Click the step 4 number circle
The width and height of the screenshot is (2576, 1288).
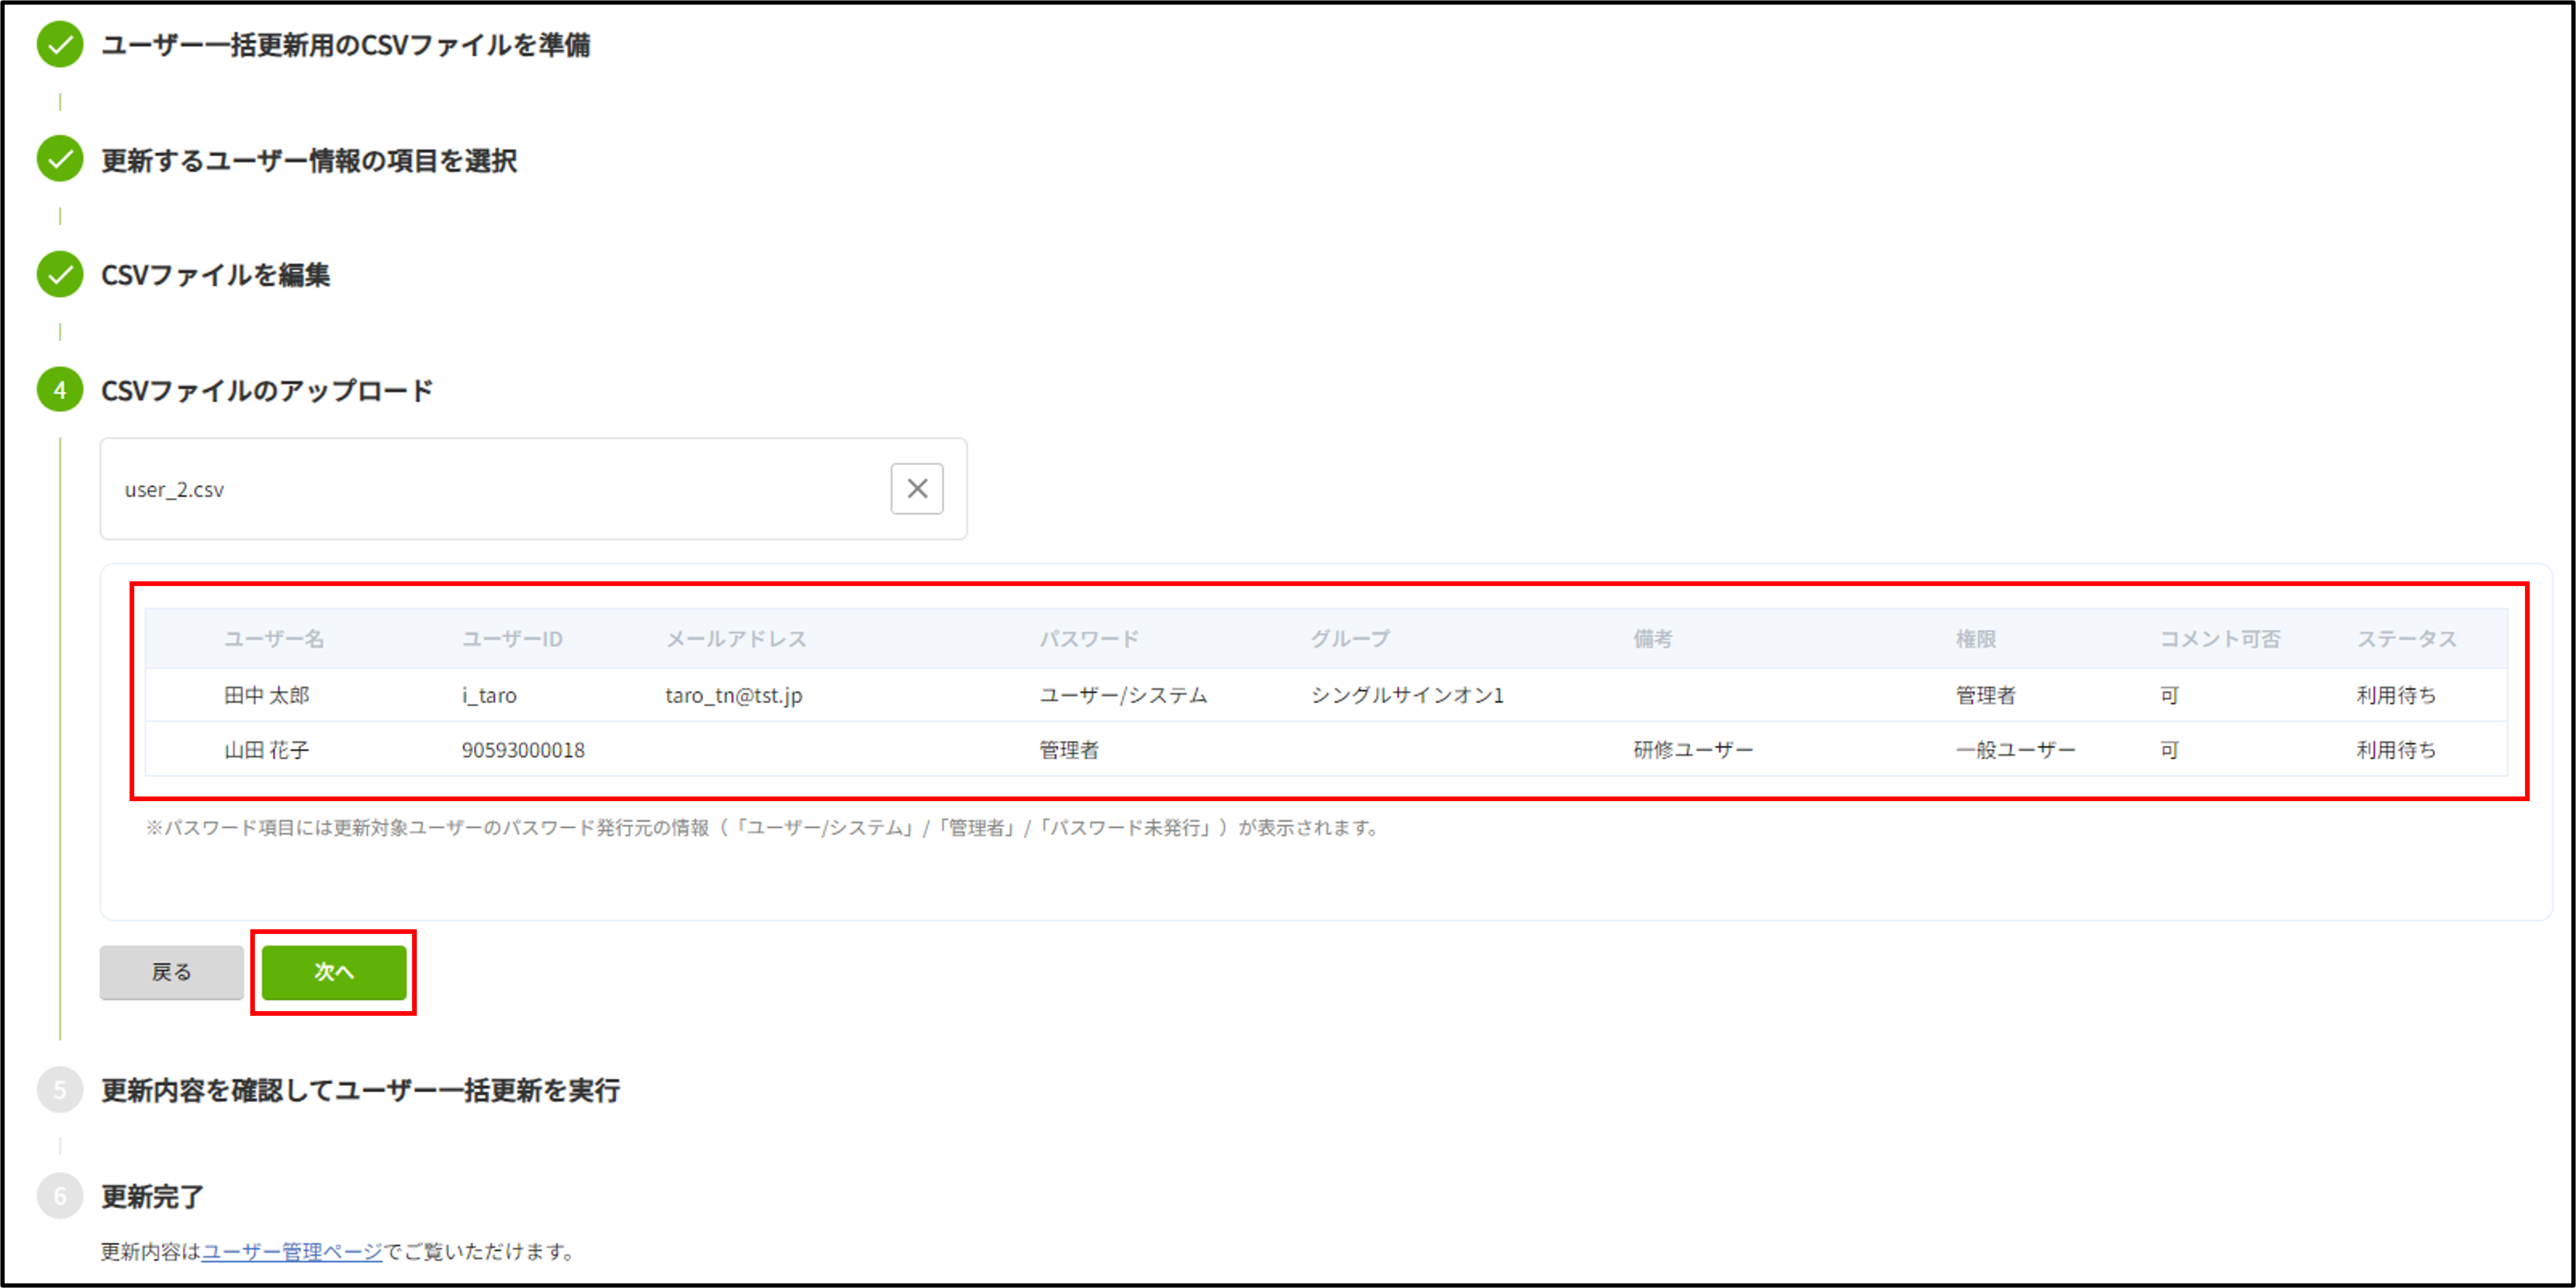tap(60, 390)
